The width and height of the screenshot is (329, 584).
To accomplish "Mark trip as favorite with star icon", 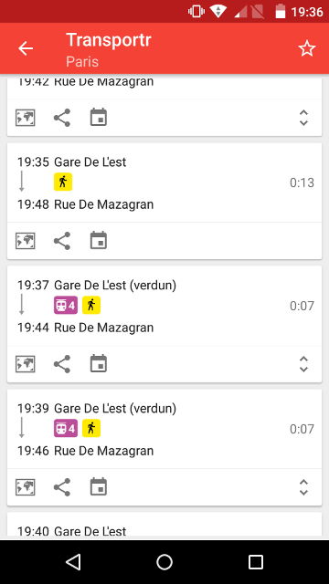I will [x=307, y=48].
